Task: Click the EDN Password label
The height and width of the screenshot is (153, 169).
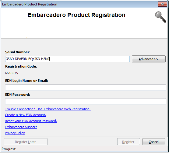Action: [17, 95]
